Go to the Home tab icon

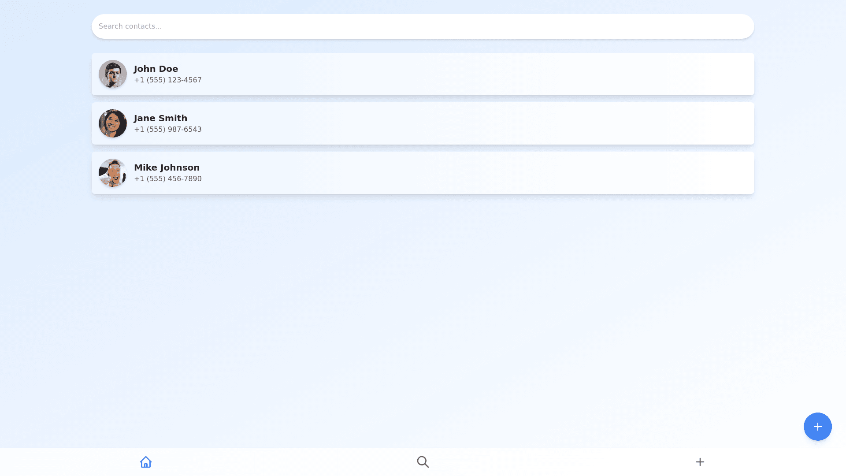point(146,462)
